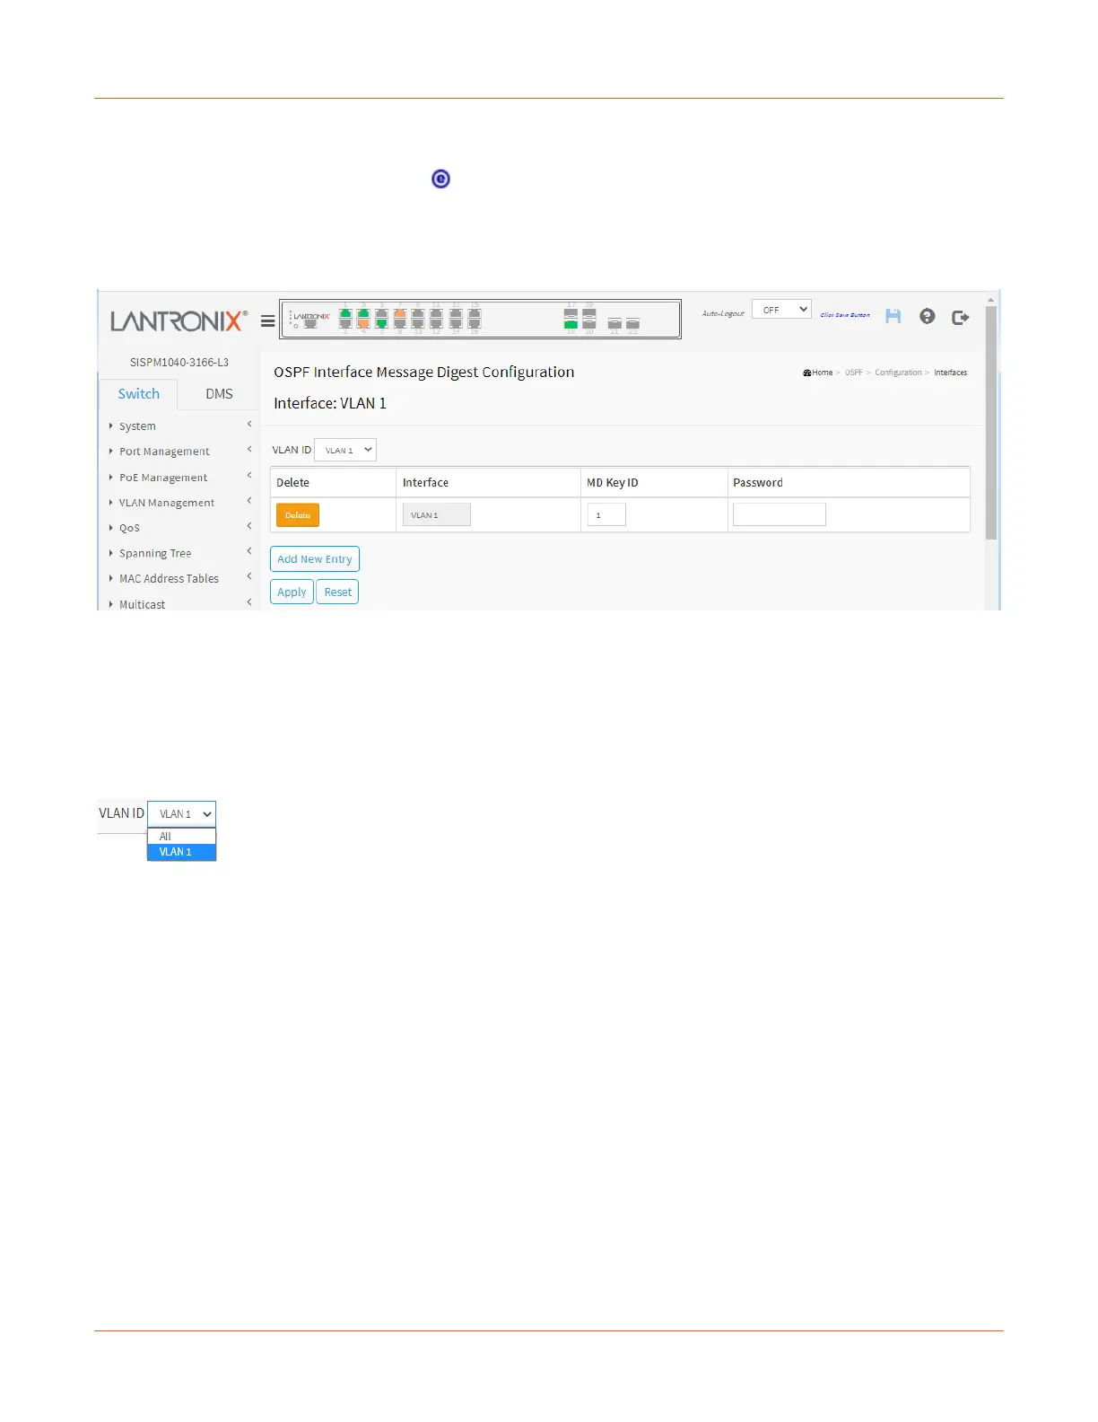Screen dimensions: 1098x1422
Task: Click the orange Delete button
Action: pos(298,515)
